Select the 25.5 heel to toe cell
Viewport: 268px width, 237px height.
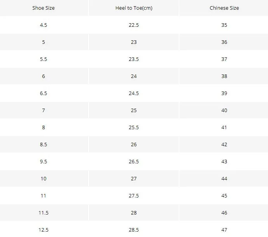134,127
